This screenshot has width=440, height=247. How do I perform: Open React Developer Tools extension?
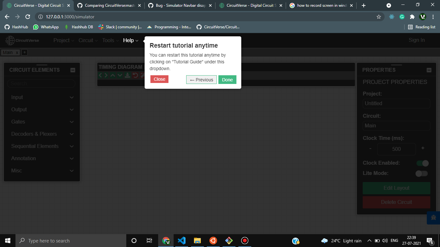click(x=392, y=17)
